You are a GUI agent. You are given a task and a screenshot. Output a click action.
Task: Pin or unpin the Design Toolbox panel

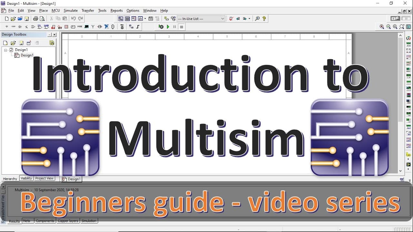[49, 34]
